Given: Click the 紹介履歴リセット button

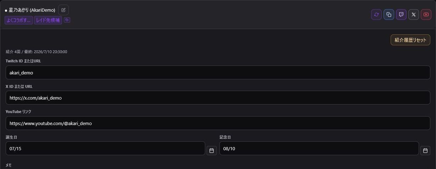Looking at the screenshot, I should tap(410, 40).
